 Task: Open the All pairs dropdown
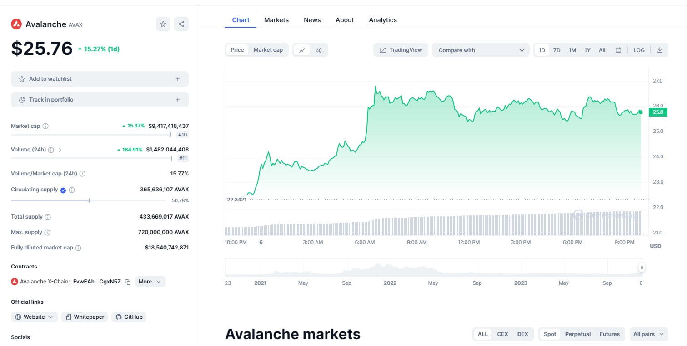(x=648, y=334)
